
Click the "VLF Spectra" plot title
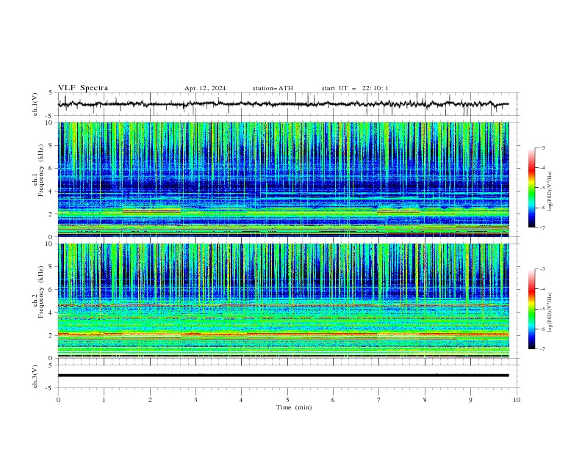(x=83, y=88)
